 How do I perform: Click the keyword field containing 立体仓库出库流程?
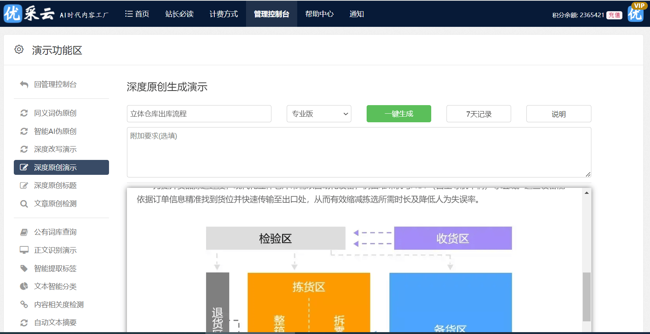(199, 114)
